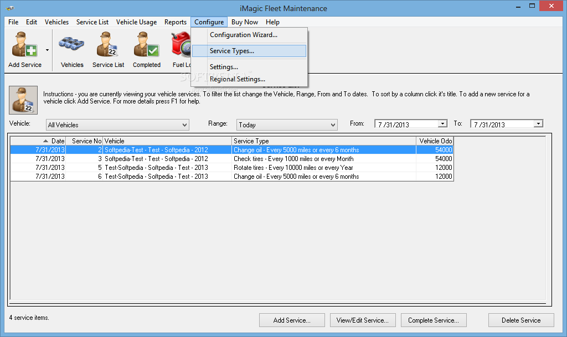The width and height of the screenshot is (567, 337).
Task: Click the app icon in title bar
Action: point(10,8)
